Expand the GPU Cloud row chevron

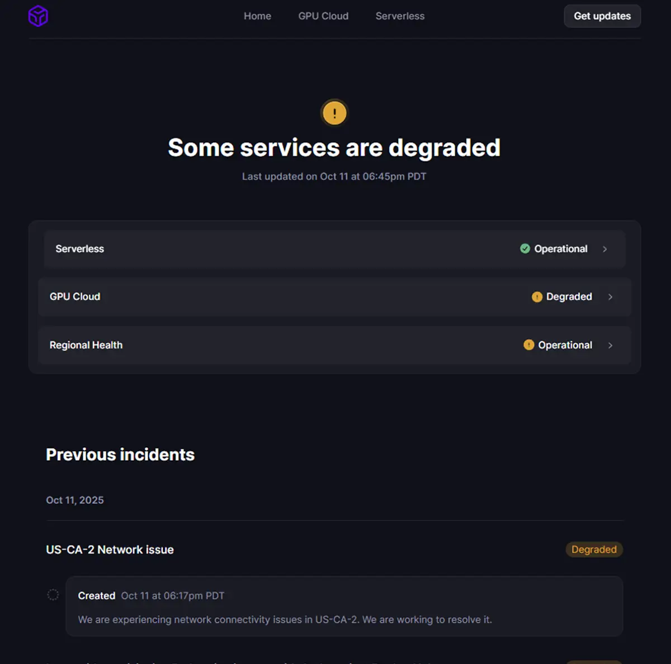coord(611,297)
